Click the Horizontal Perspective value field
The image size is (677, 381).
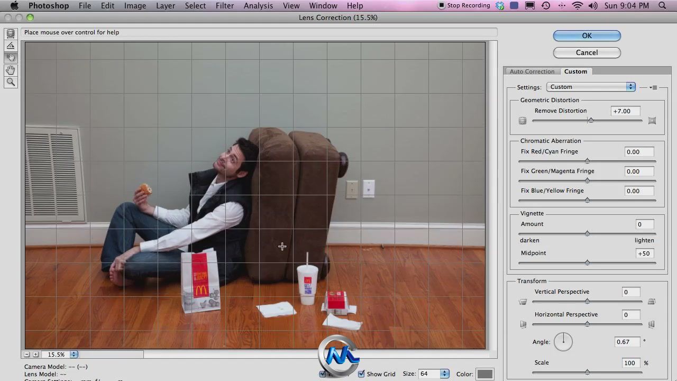(631, 315)
